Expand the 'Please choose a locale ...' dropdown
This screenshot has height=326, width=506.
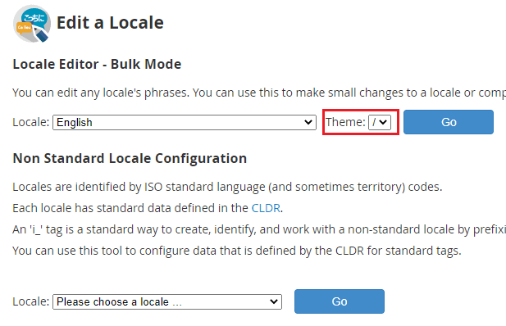pos(167,301)
